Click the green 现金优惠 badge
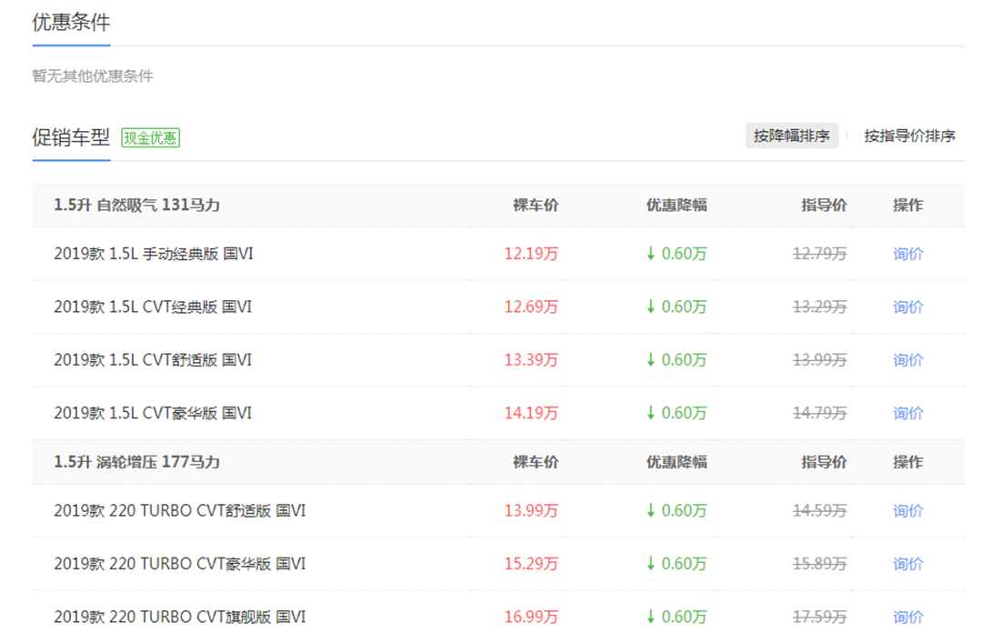Screen dimensions: 982x643 (x=151, y=138)
